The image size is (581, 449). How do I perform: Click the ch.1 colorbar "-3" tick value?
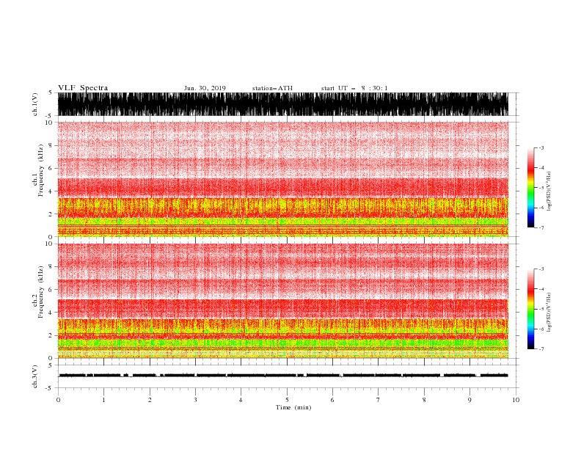point(541,147)
